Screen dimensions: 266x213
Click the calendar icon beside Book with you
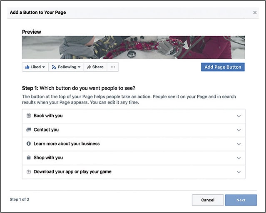tap(29, 116)
